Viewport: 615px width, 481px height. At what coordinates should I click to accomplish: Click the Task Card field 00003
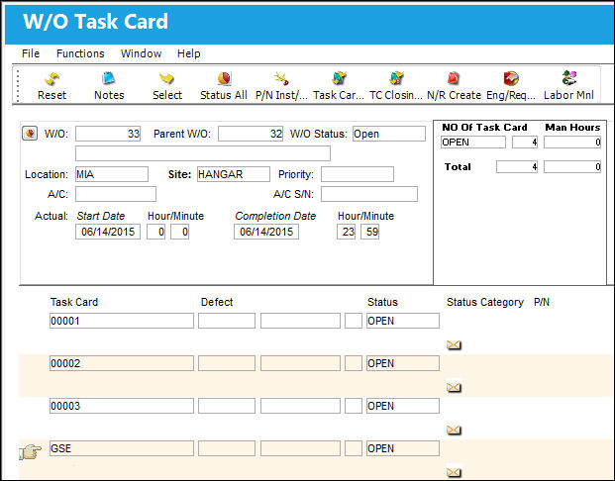(122, 406)
